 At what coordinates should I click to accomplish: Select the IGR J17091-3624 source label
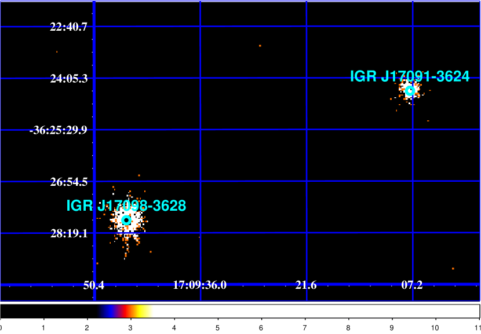click(x=410, y=76)
